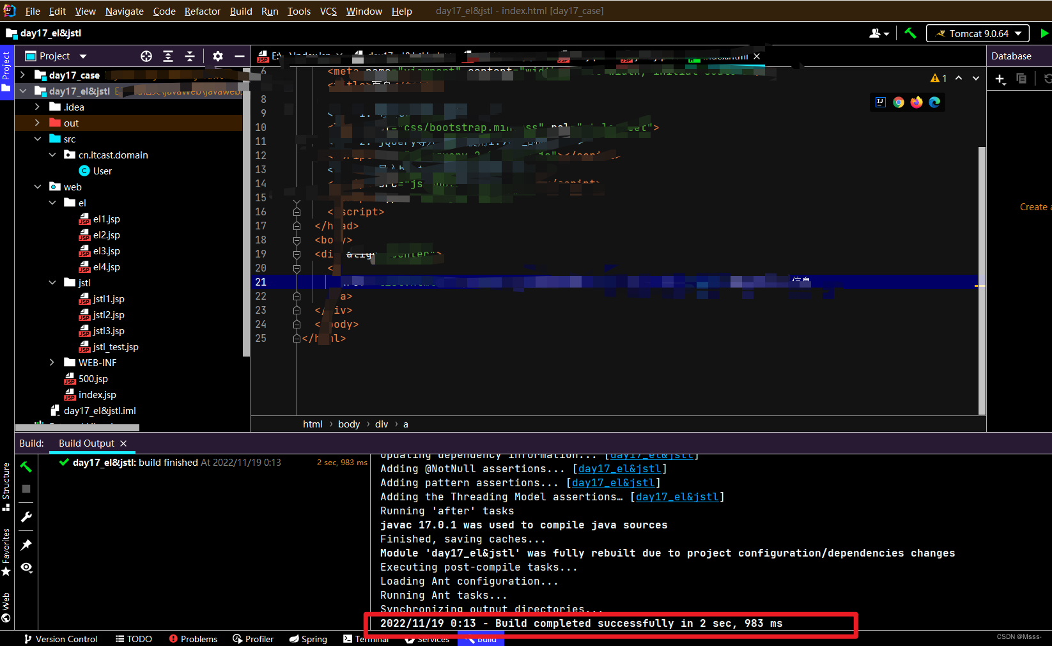Click the stop square icon in Build panel
This screenshot has width=1052, height=646.
pos(26,489)
